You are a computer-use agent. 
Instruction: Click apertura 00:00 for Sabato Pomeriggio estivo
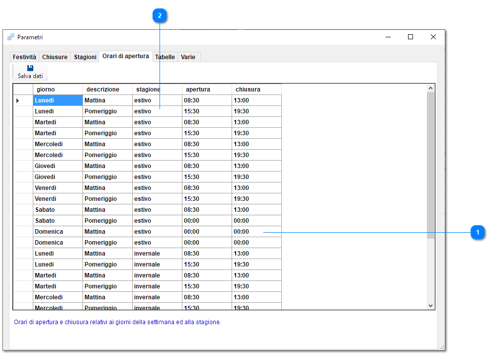[x=207, y=221]
